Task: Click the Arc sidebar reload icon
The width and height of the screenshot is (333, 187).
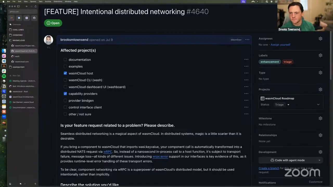Action: point(36,6)
